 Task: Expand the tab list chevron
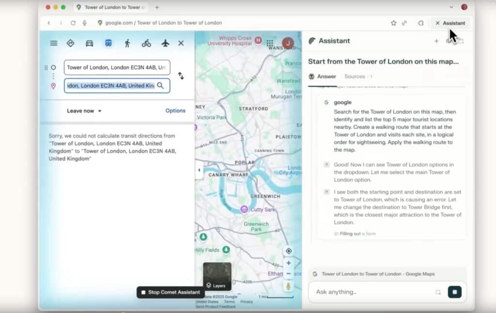click(451, 7)
